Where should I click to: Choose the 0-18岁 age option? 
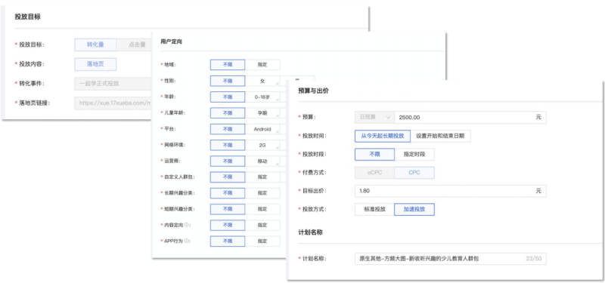tap(262, 97)
